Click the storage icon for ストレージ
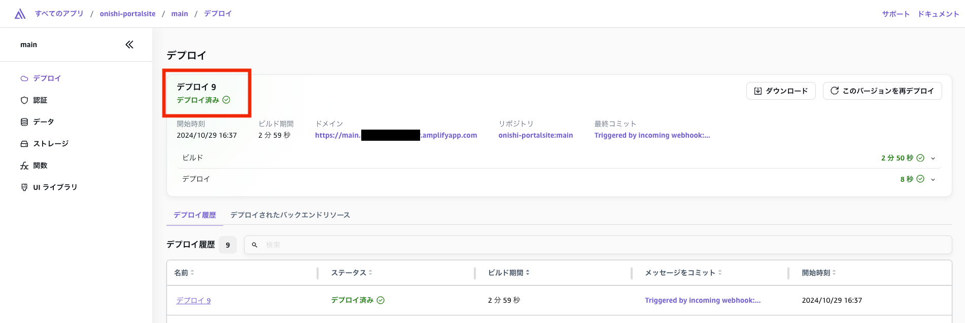Image resolution: width=965 pixels, height=323 pixels. point(24,144)
